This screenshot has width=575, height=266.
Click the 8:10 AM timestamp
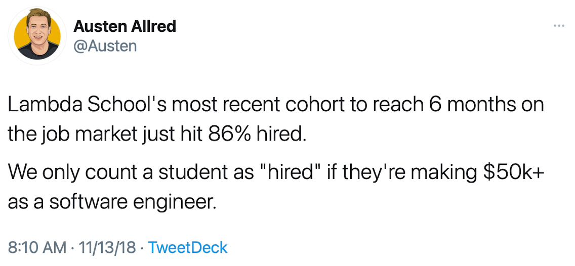point(37,248)
